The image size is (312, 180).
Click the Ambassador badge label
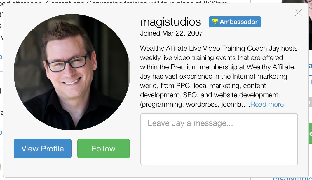(x=235, y=22)
